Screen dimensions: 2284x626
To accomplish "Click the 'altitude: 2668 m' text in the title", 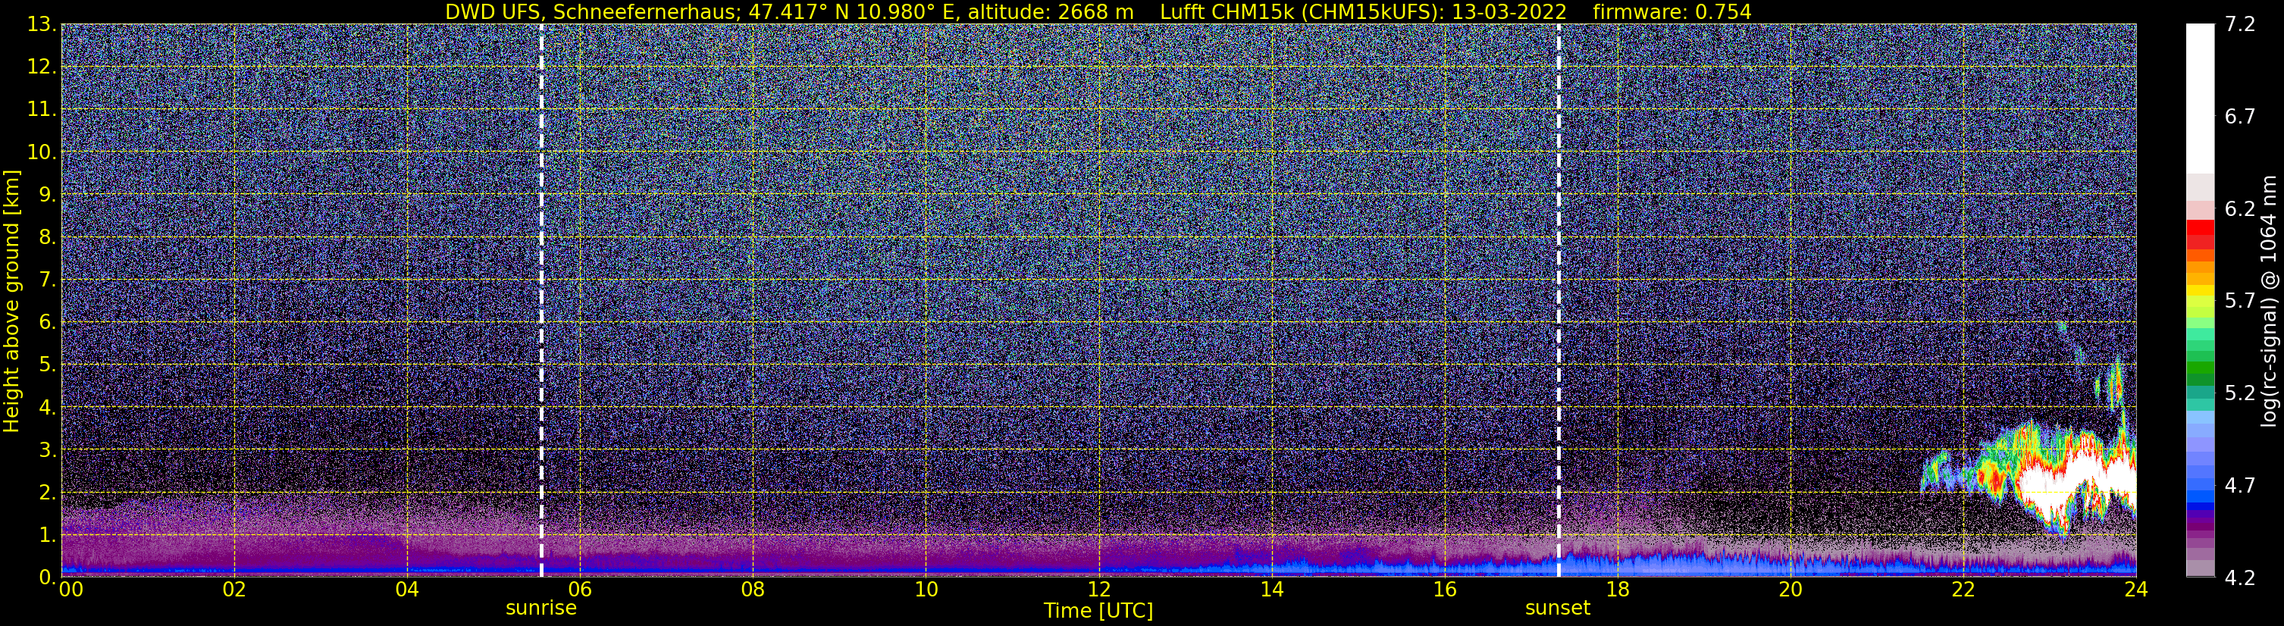I will pyautogui.click(x=1051, y=11).
